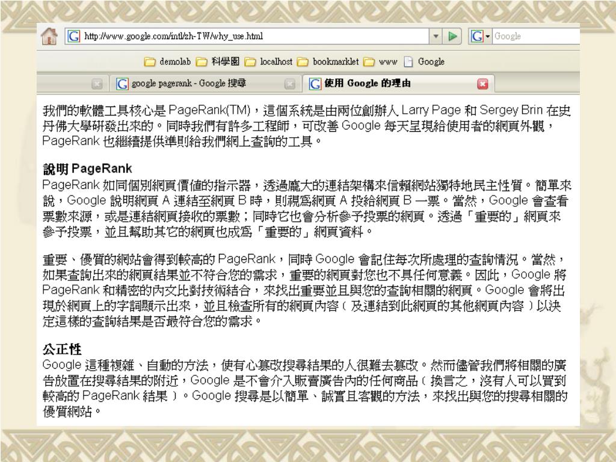Open the localhost bookmark folder
This screenshot has height=462, width=616.
coord(268,62)
